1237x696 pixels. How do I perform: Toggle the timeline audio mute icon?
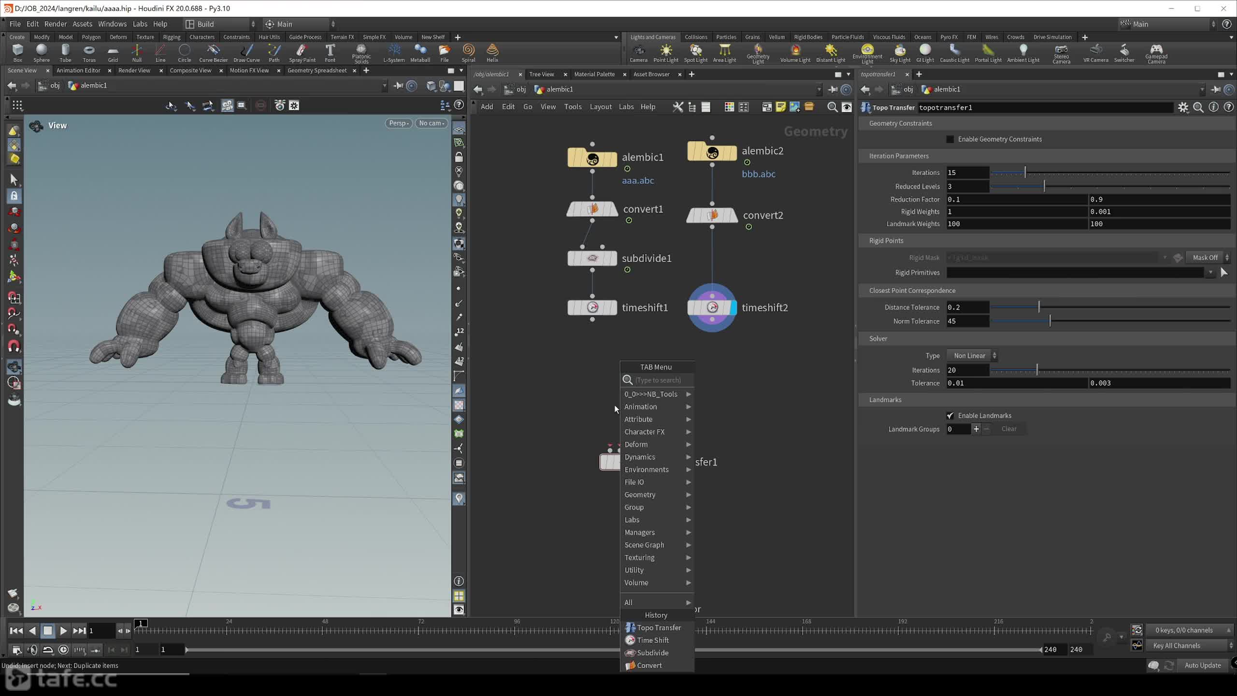(x=32, y=650)
